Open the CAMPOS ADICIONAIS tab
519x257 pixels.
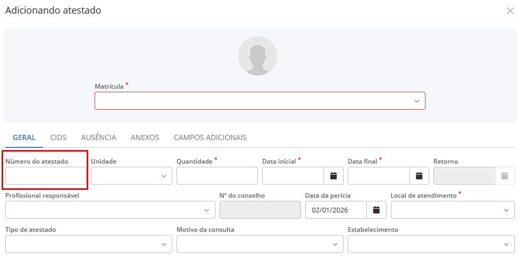[210, 137]
